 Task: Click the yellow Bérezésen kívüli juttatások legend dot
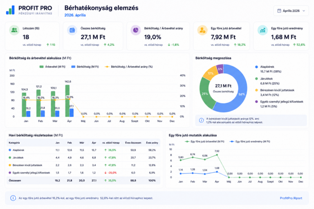(256, 90)
